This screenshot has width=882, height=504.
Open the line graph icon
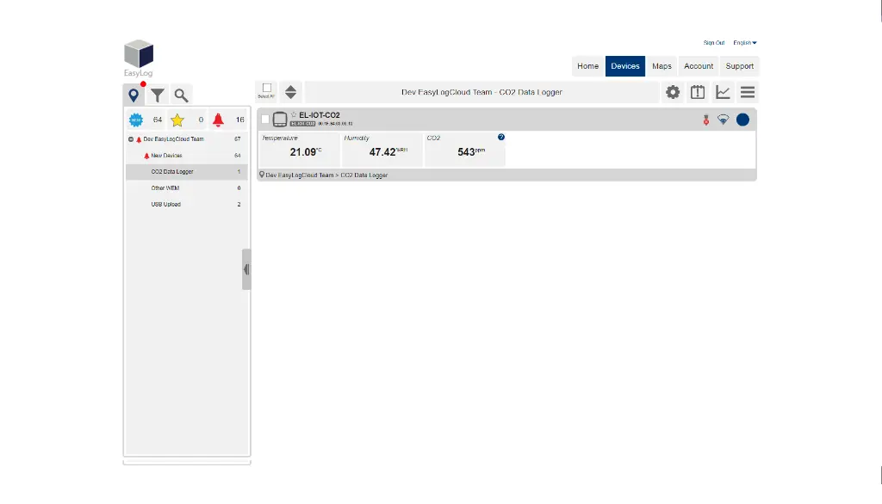click(x=723, y=92)
